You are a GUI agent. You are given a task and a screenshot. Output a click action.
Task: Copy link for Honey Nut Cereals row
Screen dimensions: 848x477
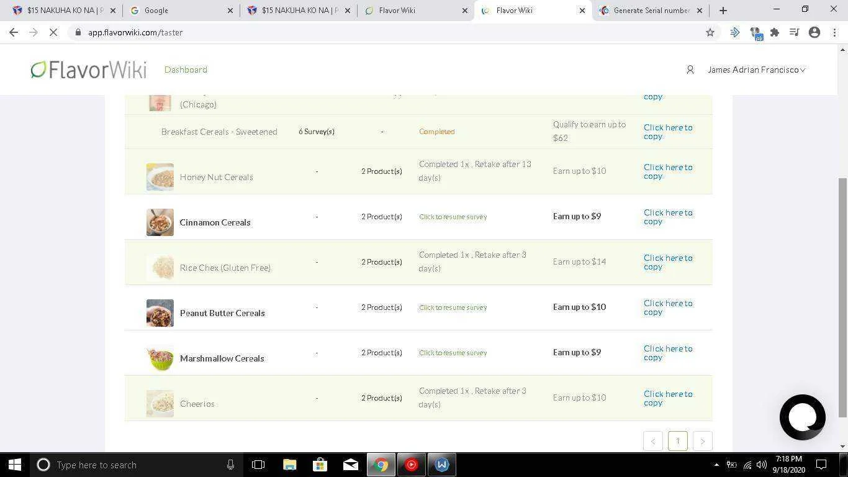668,171
